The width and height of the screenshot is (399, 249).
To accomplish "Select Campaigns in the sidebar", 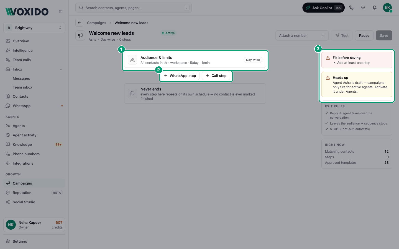I will click(x=34, y=183).
